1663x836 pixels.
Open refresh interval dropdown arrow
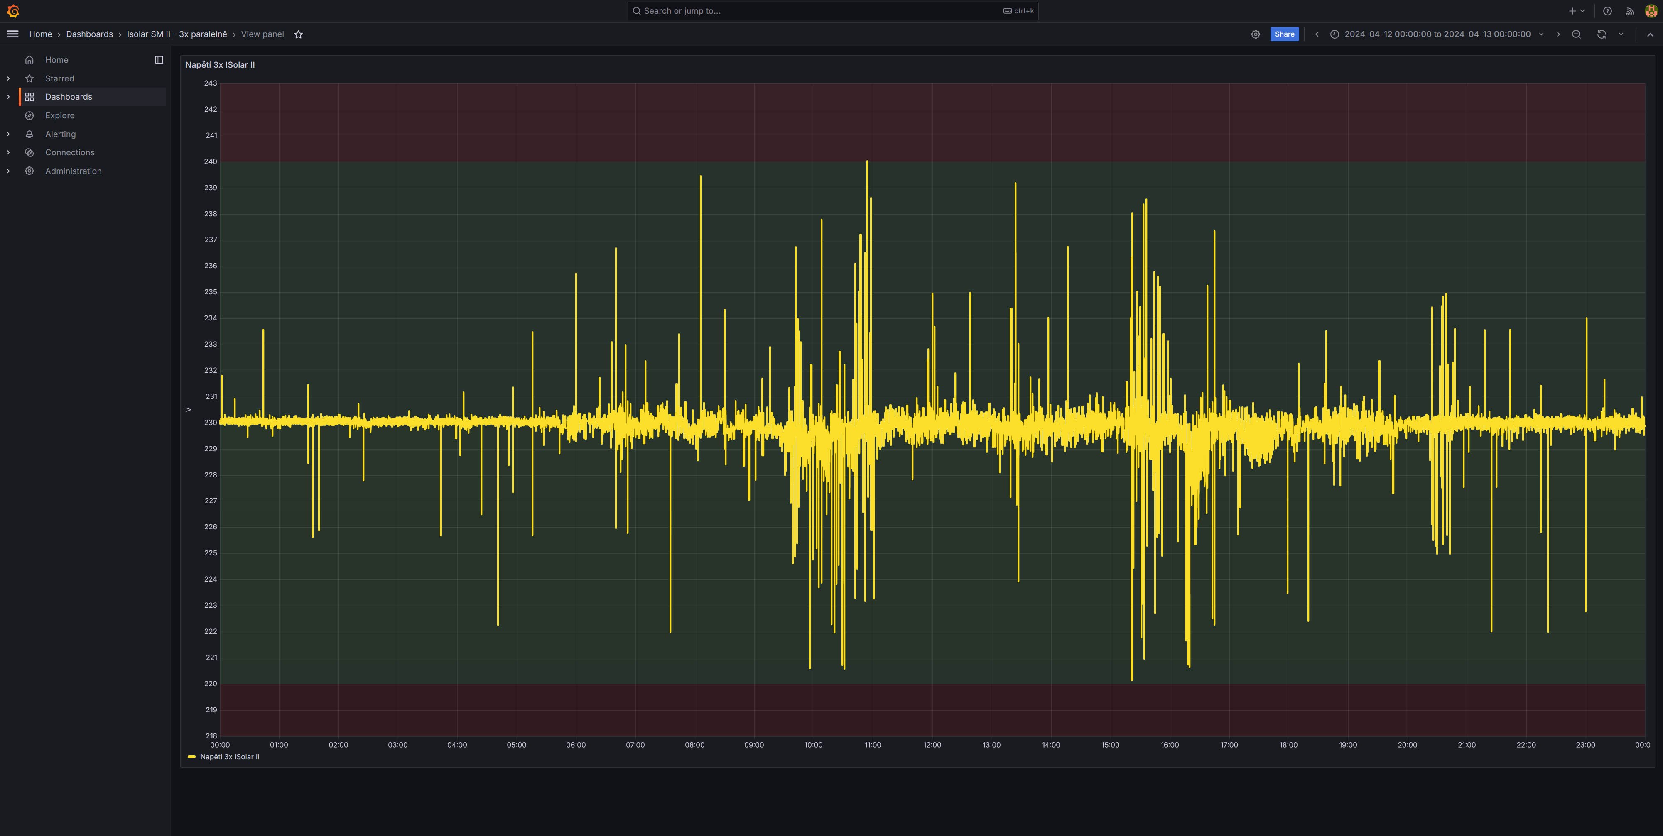[x=1620, y=34]
